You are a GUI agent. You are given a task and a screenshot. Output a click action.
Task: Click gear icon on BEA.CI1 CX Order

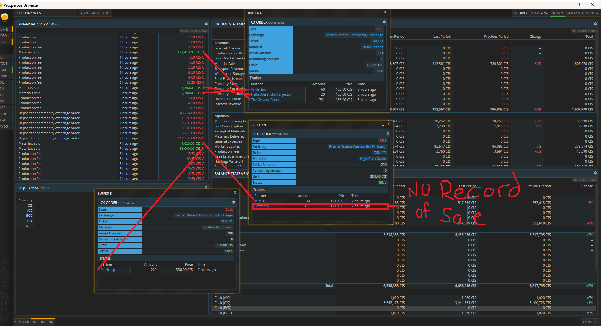coord(234,202)
